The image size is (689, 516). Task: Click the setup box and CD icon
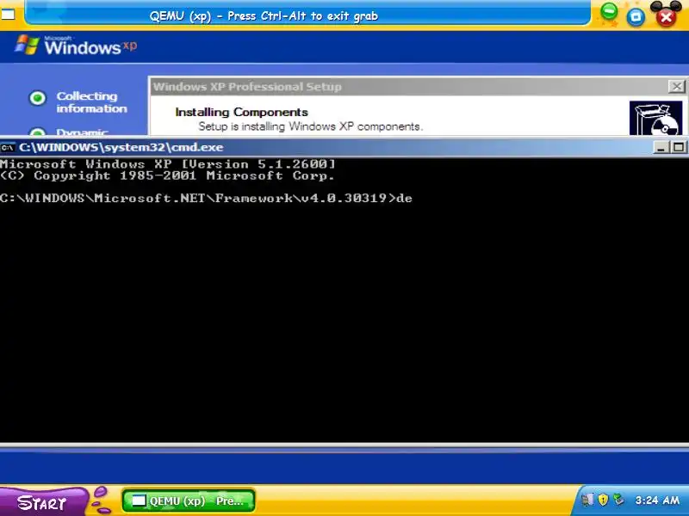click(655, 118)
